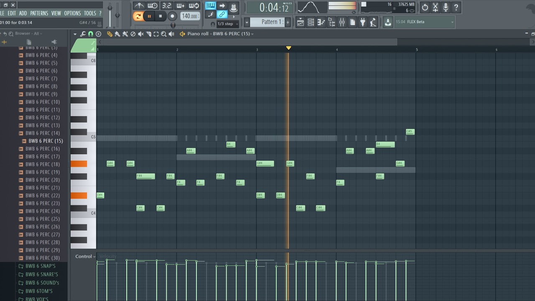535x301 pixels.
Task: Open the PATTERNS menu
Action: (x=39, y=13)
